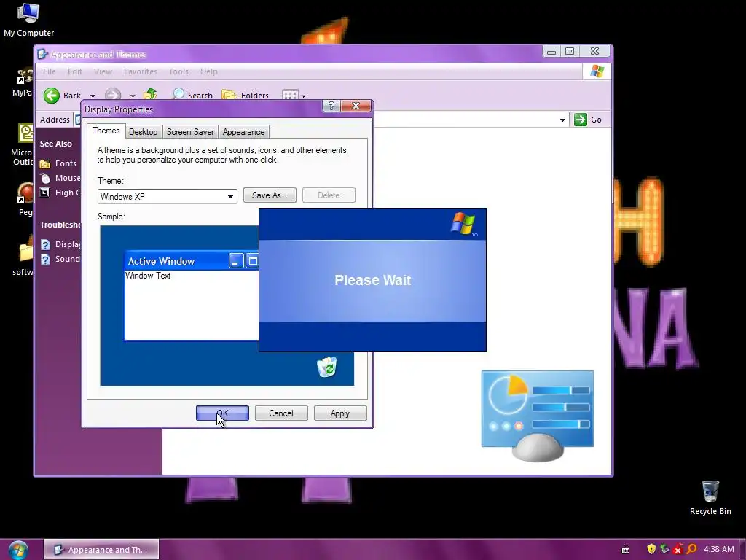
Task: Click the taskbar clock showing 4:38 AM
Action: [x=719, y=550]
